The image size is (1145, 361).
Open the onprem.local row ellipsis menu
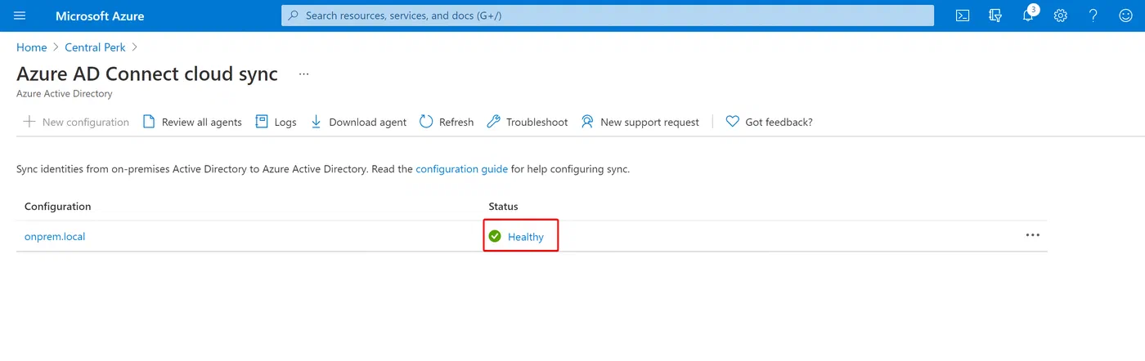pyautogui.click(x=1033, y=235)
